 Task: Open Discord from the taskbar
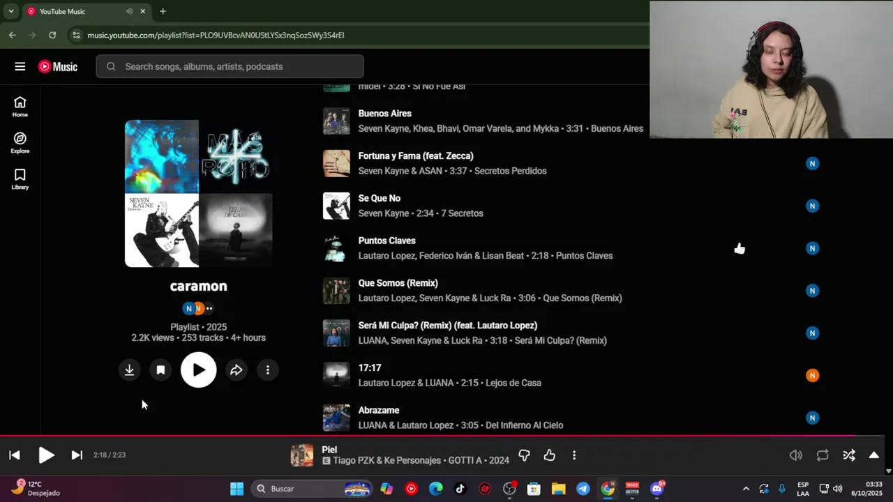[x=656, y=489]
